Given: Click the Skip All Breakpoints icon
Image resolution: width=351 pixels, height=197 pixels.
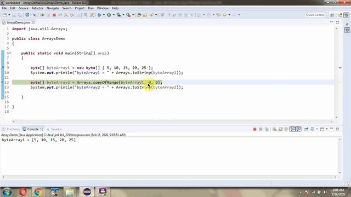Looking at the screenshot, I should [34, 15].
